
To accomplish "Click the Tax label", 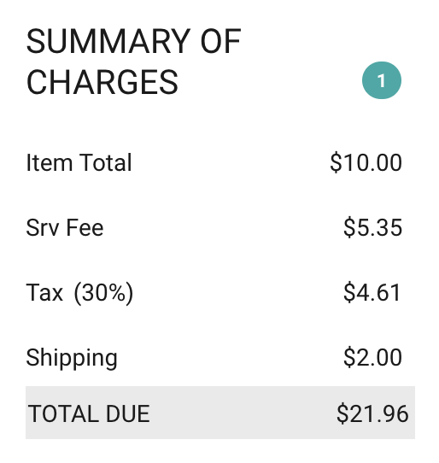I will pyautogui.click(x=44, y=293).
